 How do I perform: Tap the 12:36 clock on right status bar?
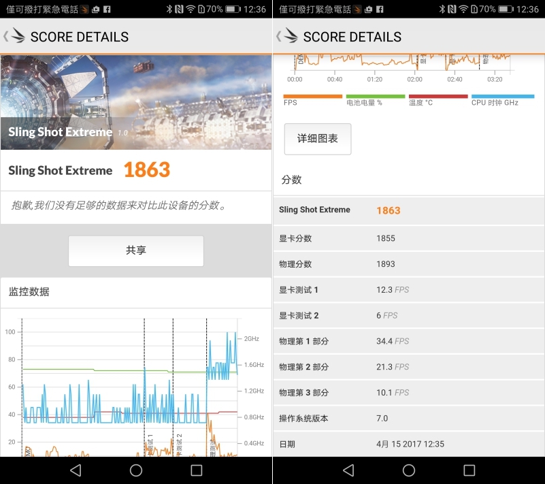(527, 9)
